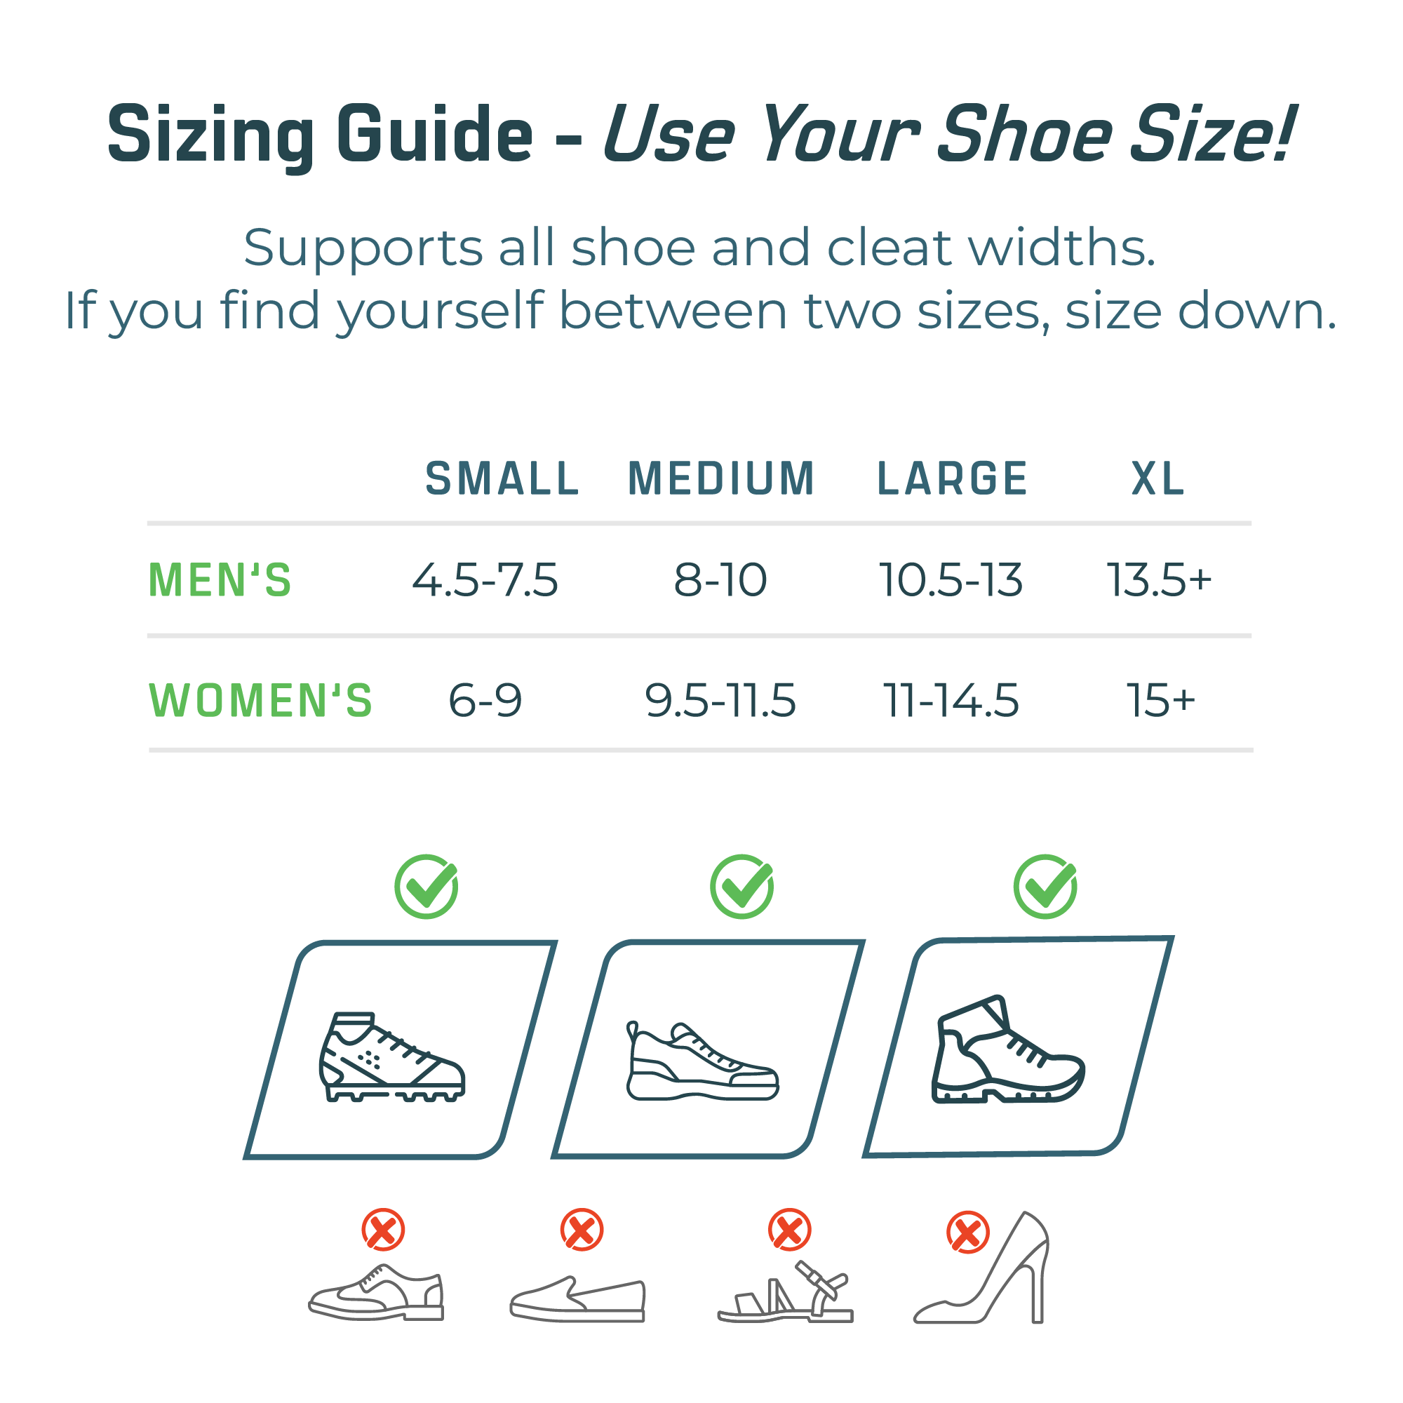Click the "Sizing Guide" heading text
Viewport: 1403px width, 1403px height.
pyautogui.click(x=321, y=135)
